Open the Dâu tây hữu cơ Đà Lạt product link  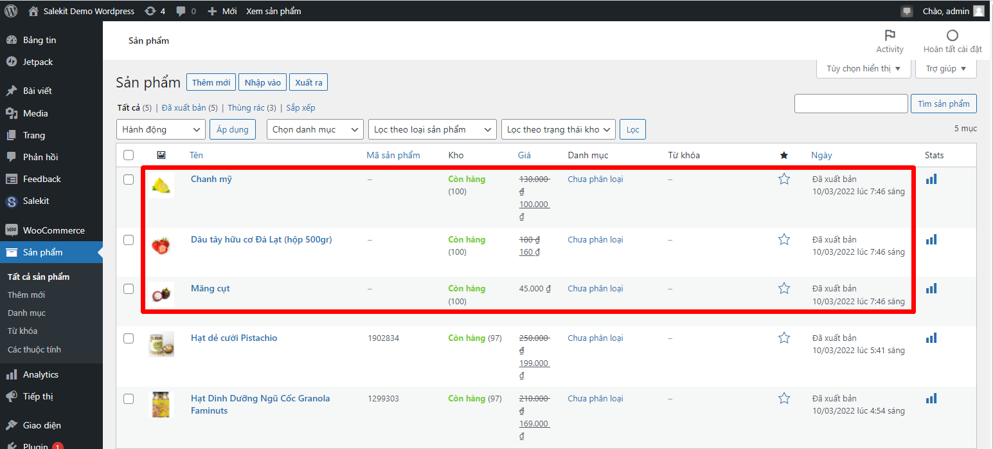click(261, 239)
